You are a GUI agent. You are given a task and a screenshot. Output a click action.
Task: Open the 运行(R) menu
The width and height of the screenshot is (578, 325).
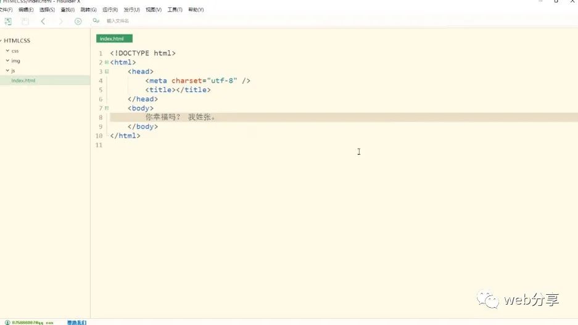pyautogui.click(x=110, y=10)
